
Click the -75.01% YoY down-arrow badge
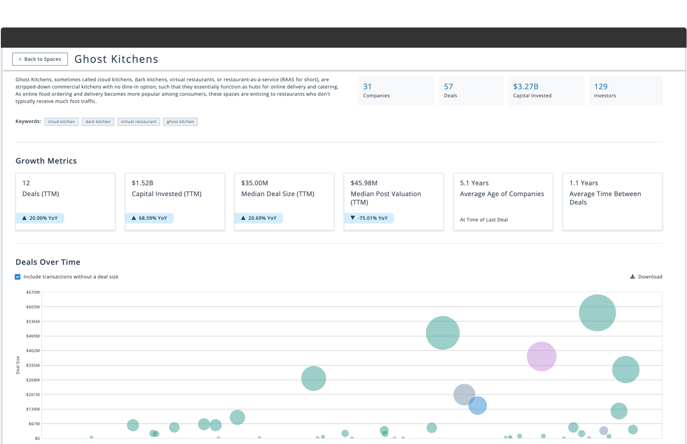369,218
